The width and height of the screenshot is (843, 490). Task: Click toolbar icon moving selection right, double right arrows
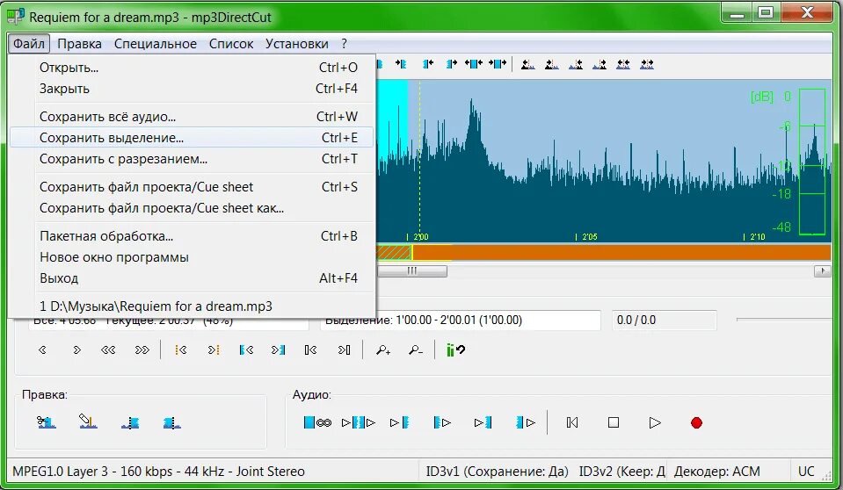[x=498, y=64]
